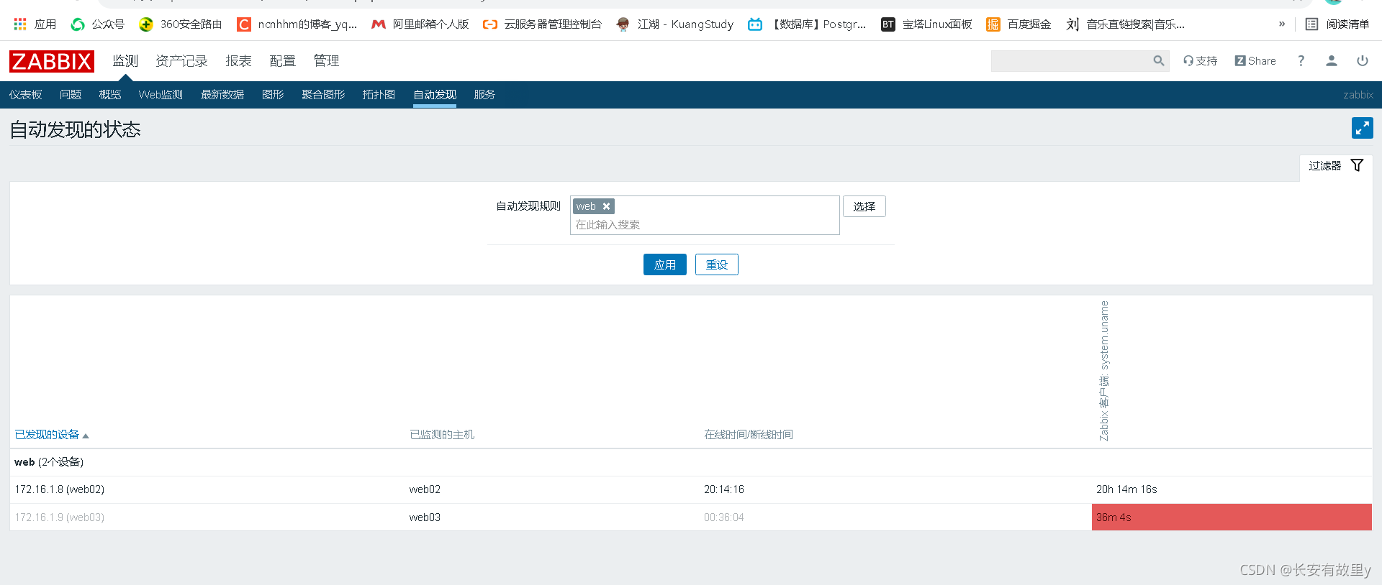The height and width of the screenshot is (585, 1382).
Task: Select the 自动发现 submenu tab
Action: [435, 95]
